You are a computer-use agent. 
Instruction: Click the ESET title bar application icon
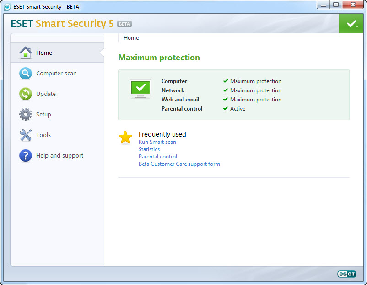point(7,7)
